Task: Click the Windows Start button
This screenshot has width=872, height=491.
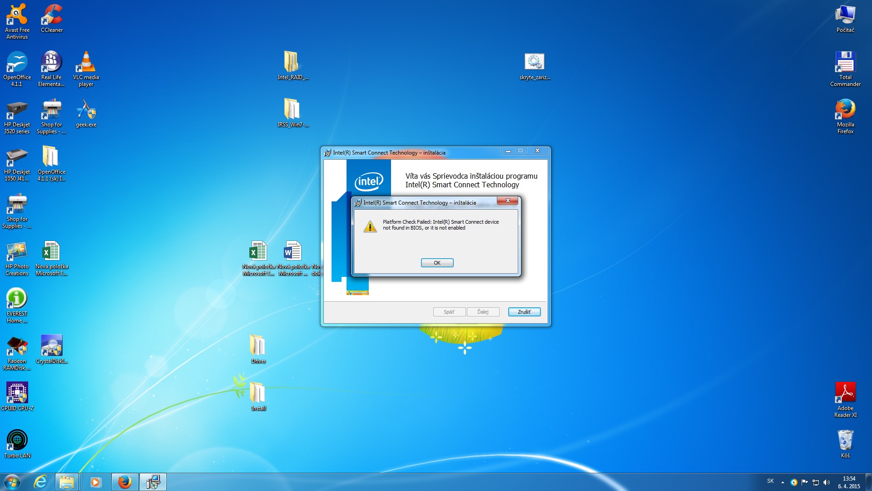Action: [x=12, y=482]
